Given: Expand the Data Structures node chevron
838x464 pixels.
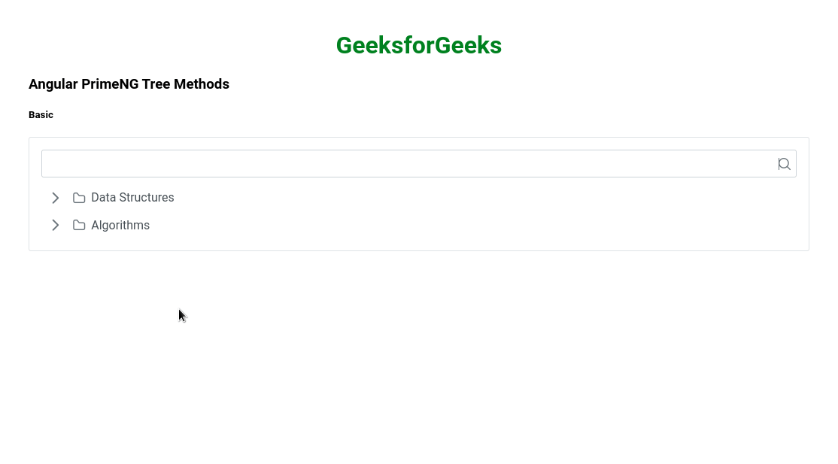Looking at the screenshot, I should point(56,198).
